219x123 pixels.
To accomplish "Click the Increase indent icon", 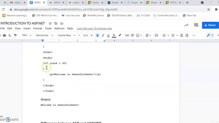I will (187, 36).
